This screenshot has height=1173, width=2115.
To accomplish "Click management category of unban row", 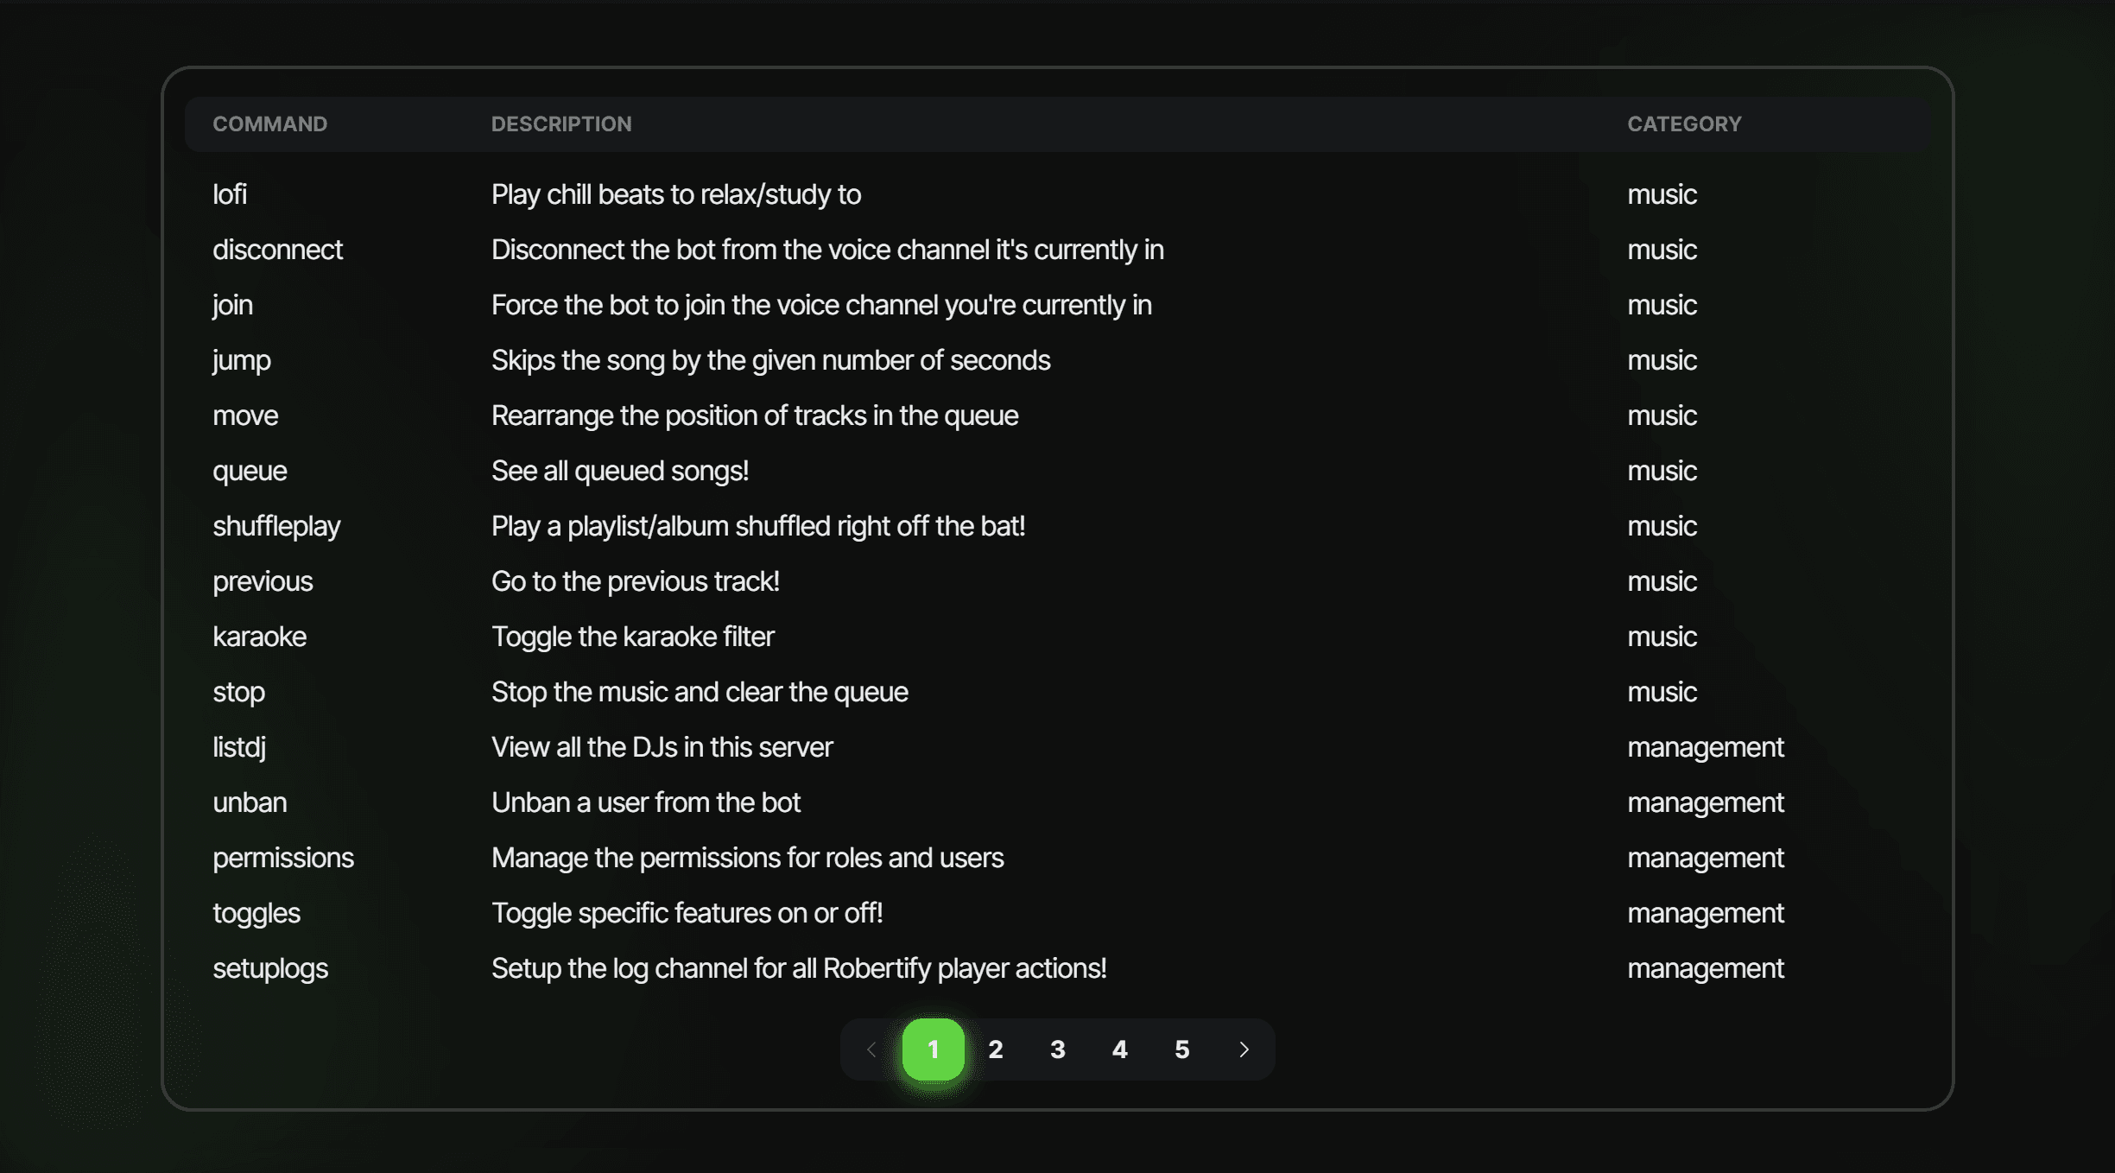I will [x=1705, y=802].
